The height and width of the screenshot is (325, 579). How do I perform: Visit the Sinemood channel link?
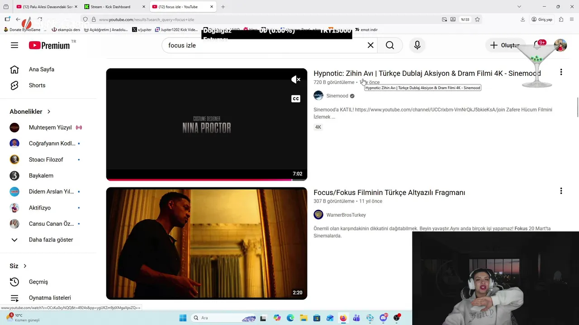(x=337, y=96)
